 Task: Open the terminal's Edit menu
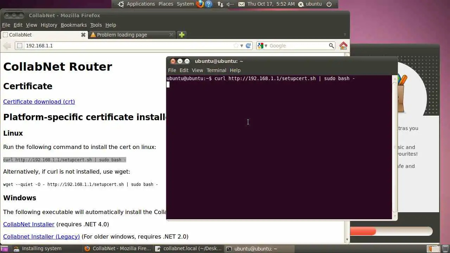(184, 70)
